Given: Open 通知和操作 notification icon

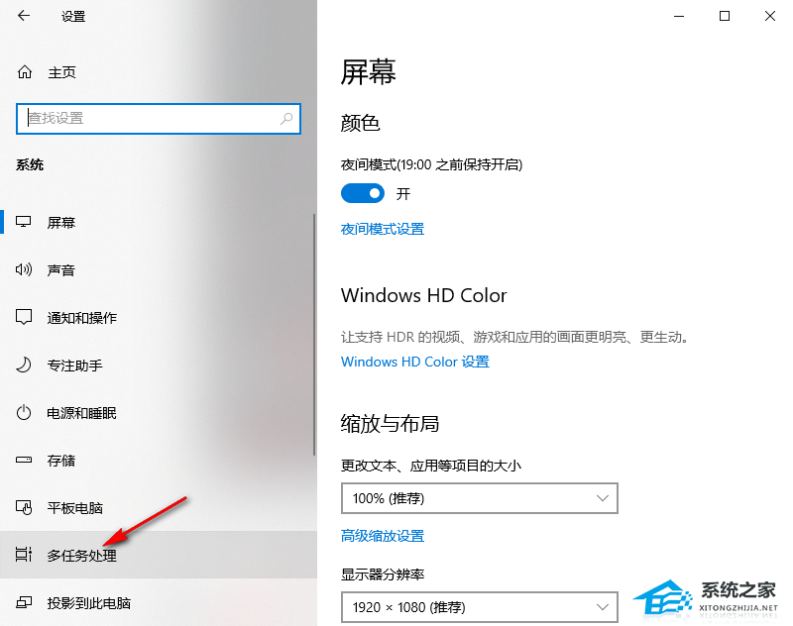Looking at the screenshot, I should pos(24,317).
